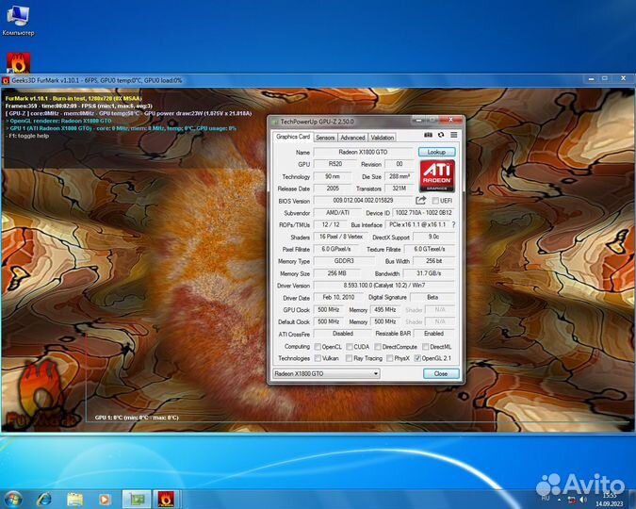This screenshot has width=636, height=509.
Task: Click the Close button in GPU-Z
Action: click(x=440, y=373)
